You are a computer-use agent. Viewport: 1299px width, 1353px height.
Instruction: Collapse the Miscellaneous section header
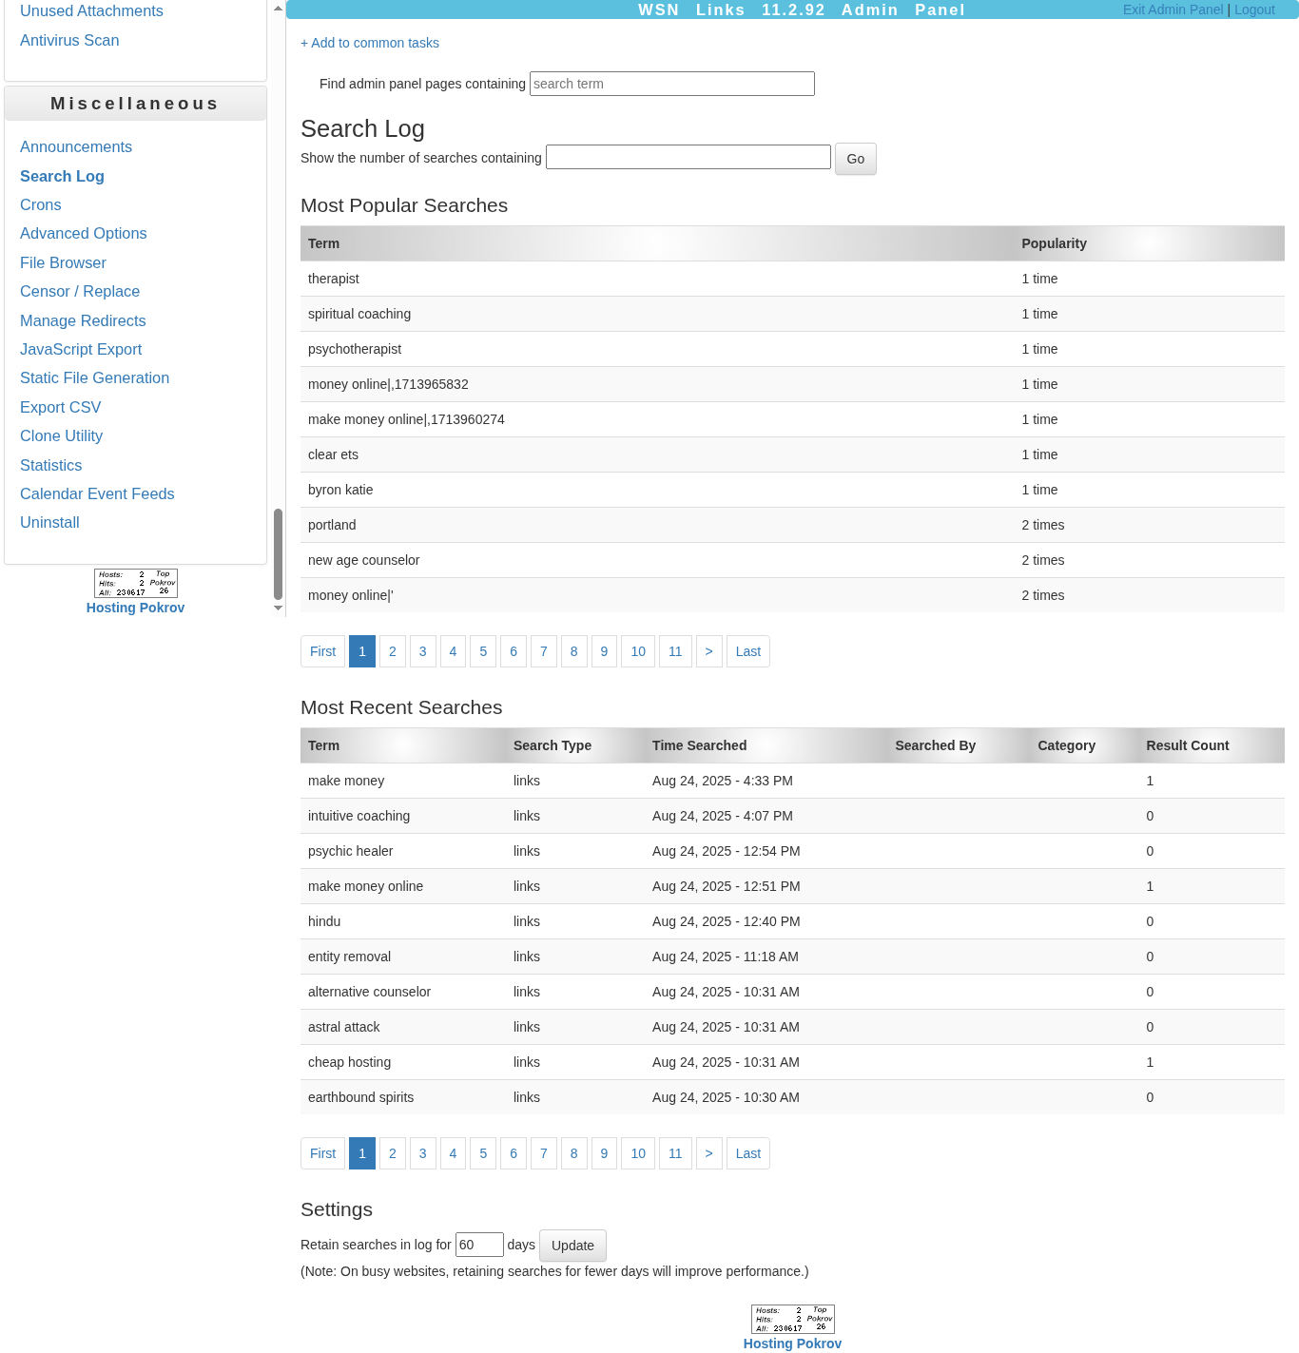click(x=135, y=104)
